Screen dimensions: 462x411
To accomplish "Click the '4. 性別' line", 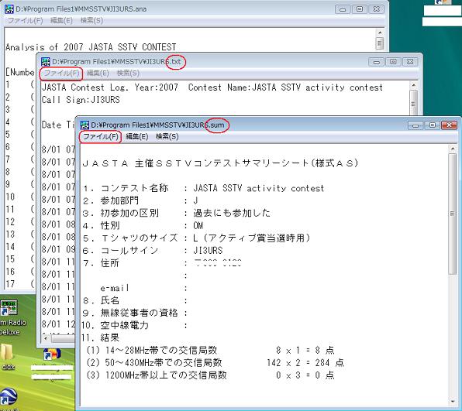I will point(143,226).
